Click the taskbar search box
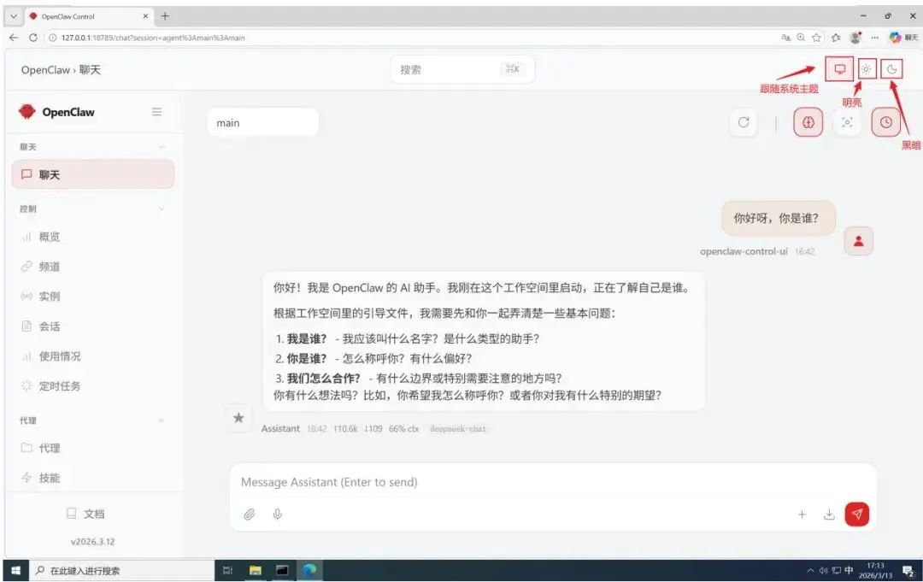The width and height of the screenshot is (923, 582). (122, 570)
